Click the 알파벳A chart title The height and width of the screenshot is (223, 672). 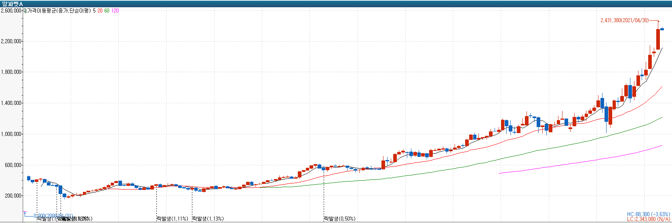click(13, 4)
